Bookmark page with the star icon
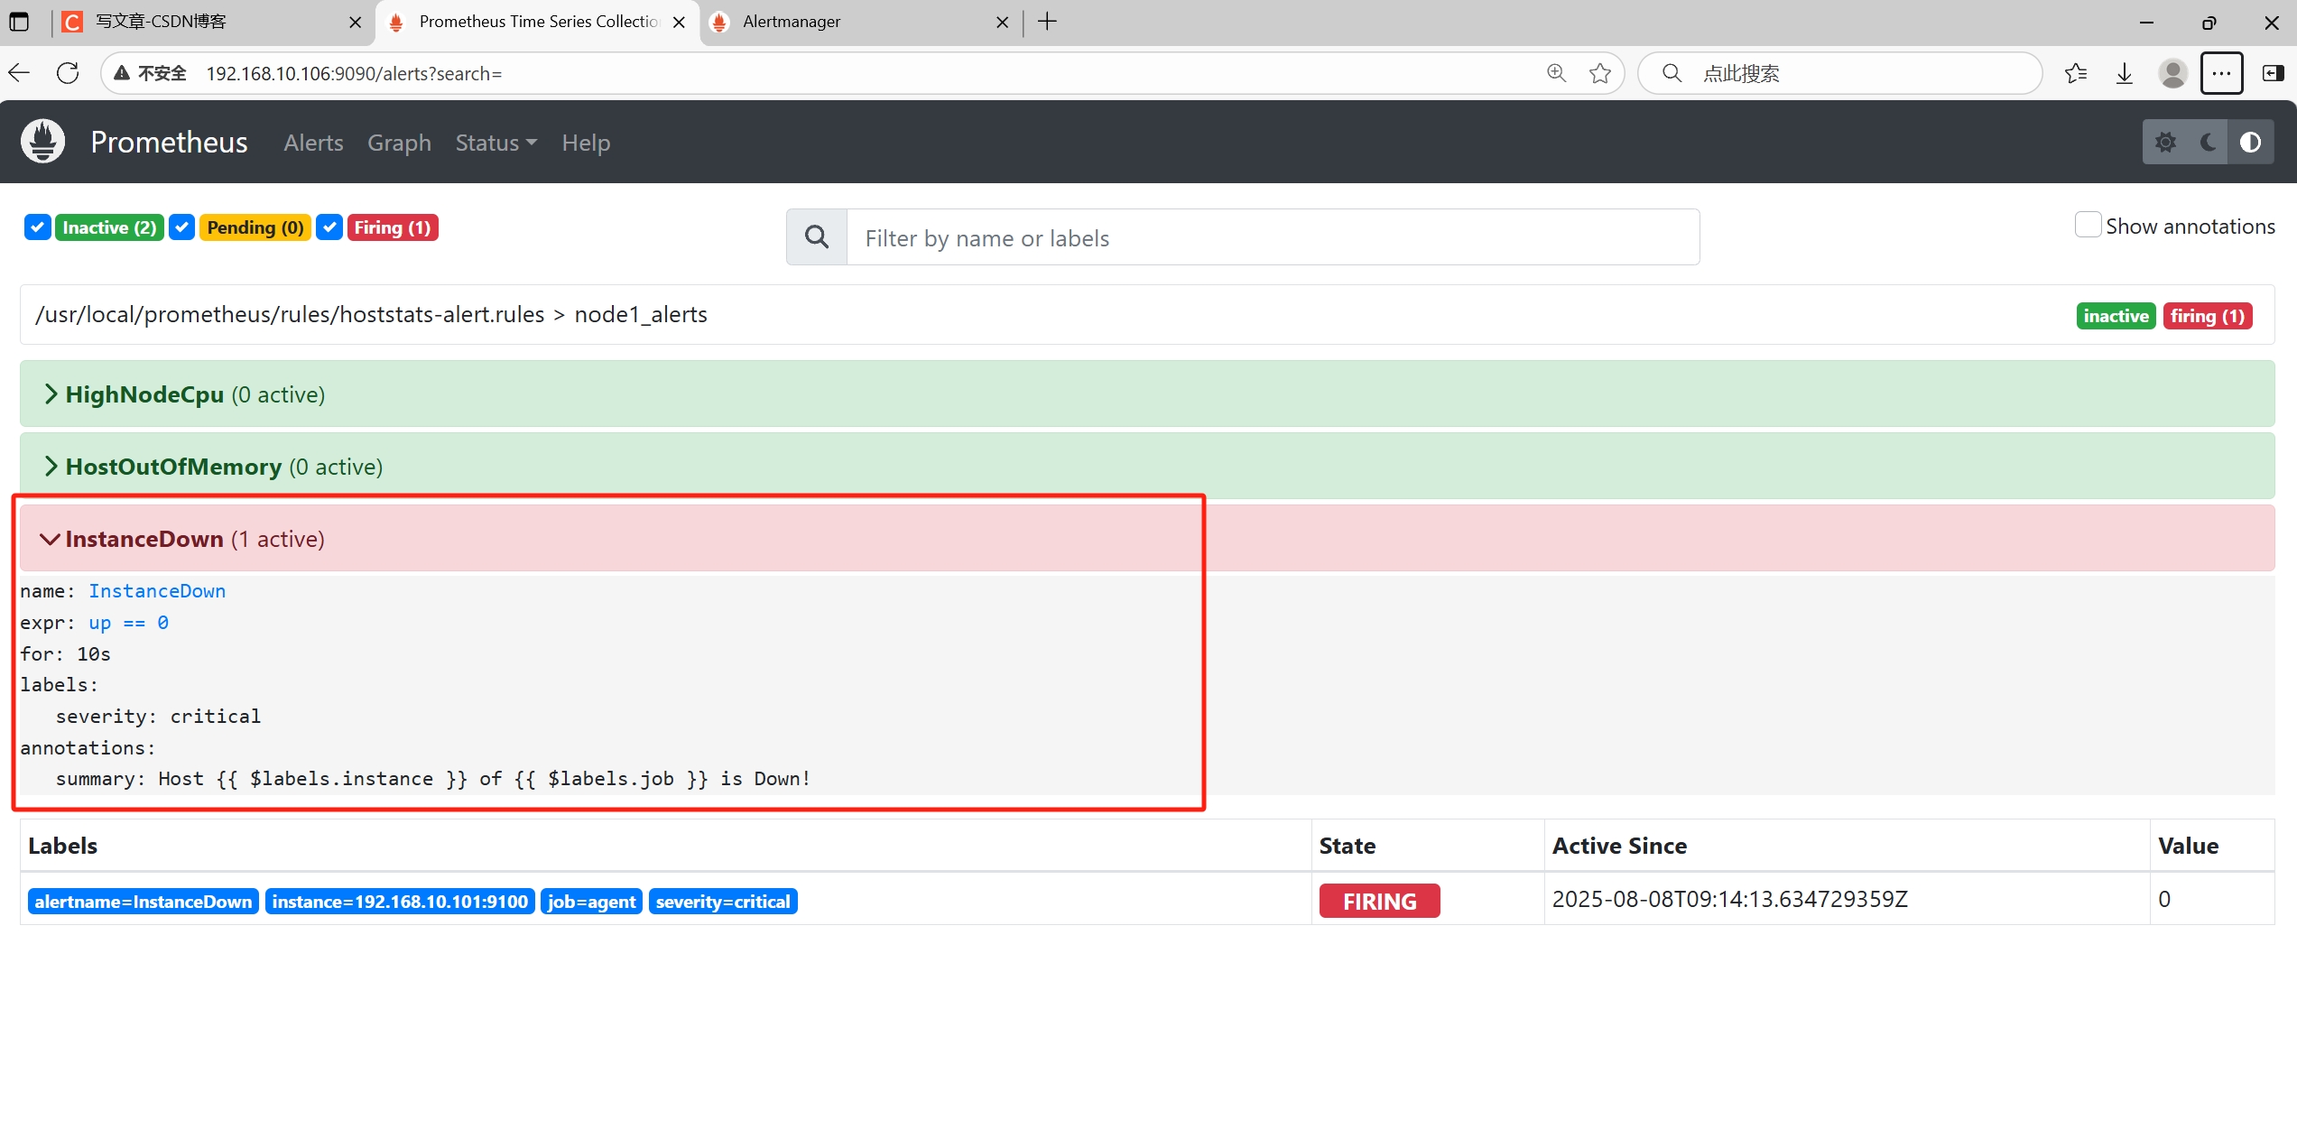This screenshot has width=2297, height=1148. [x=1600, y=73]
